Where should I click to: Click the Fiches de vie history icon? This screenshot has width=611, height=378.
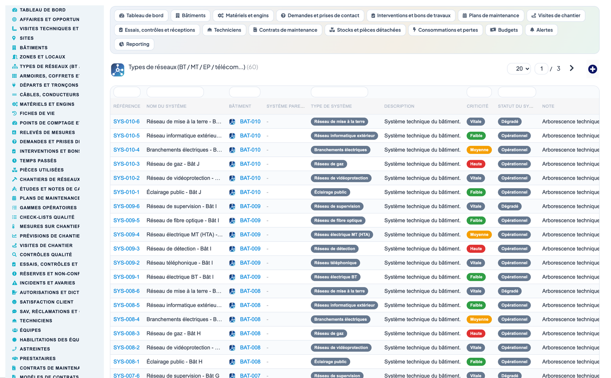(x=14, y=113)
